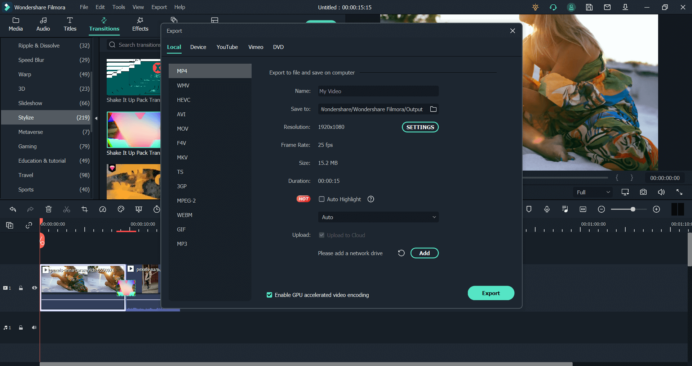The image size is (692, 366).
Task: Click the audio mixer icon
Action: pos(565,209)
